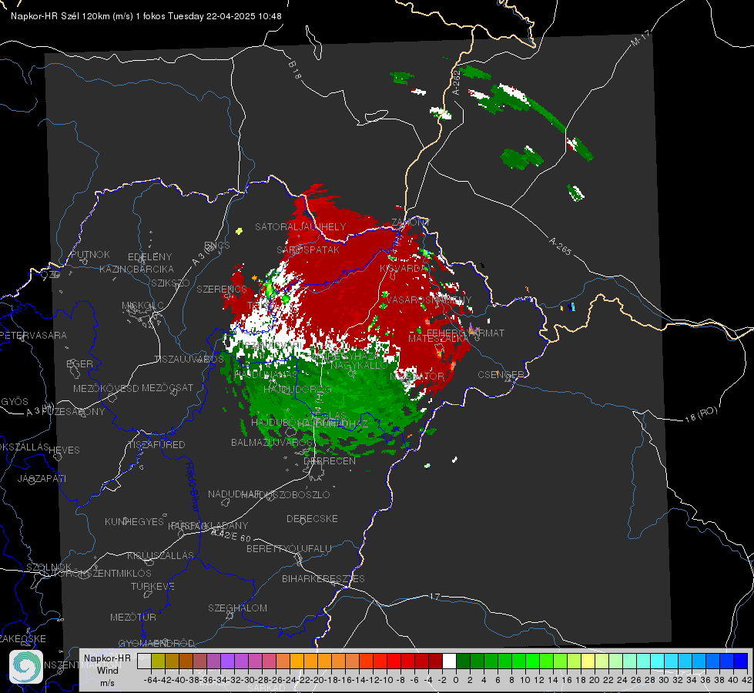Click the SZIKSZÓ town label

pyautogui.click(x=170, y=283)
